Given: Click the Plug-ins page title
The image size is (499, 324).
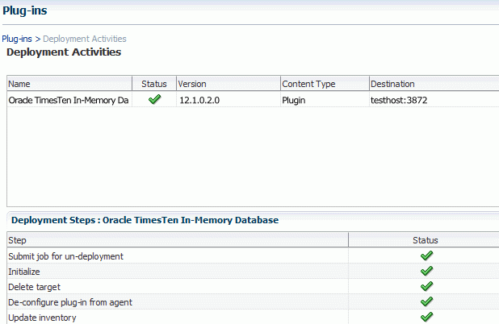Looking at the screenshot, I should (x=25, y=10).
